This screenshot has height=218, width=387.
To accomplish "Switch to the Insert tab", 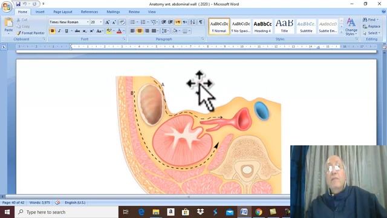I will point(40,12).
